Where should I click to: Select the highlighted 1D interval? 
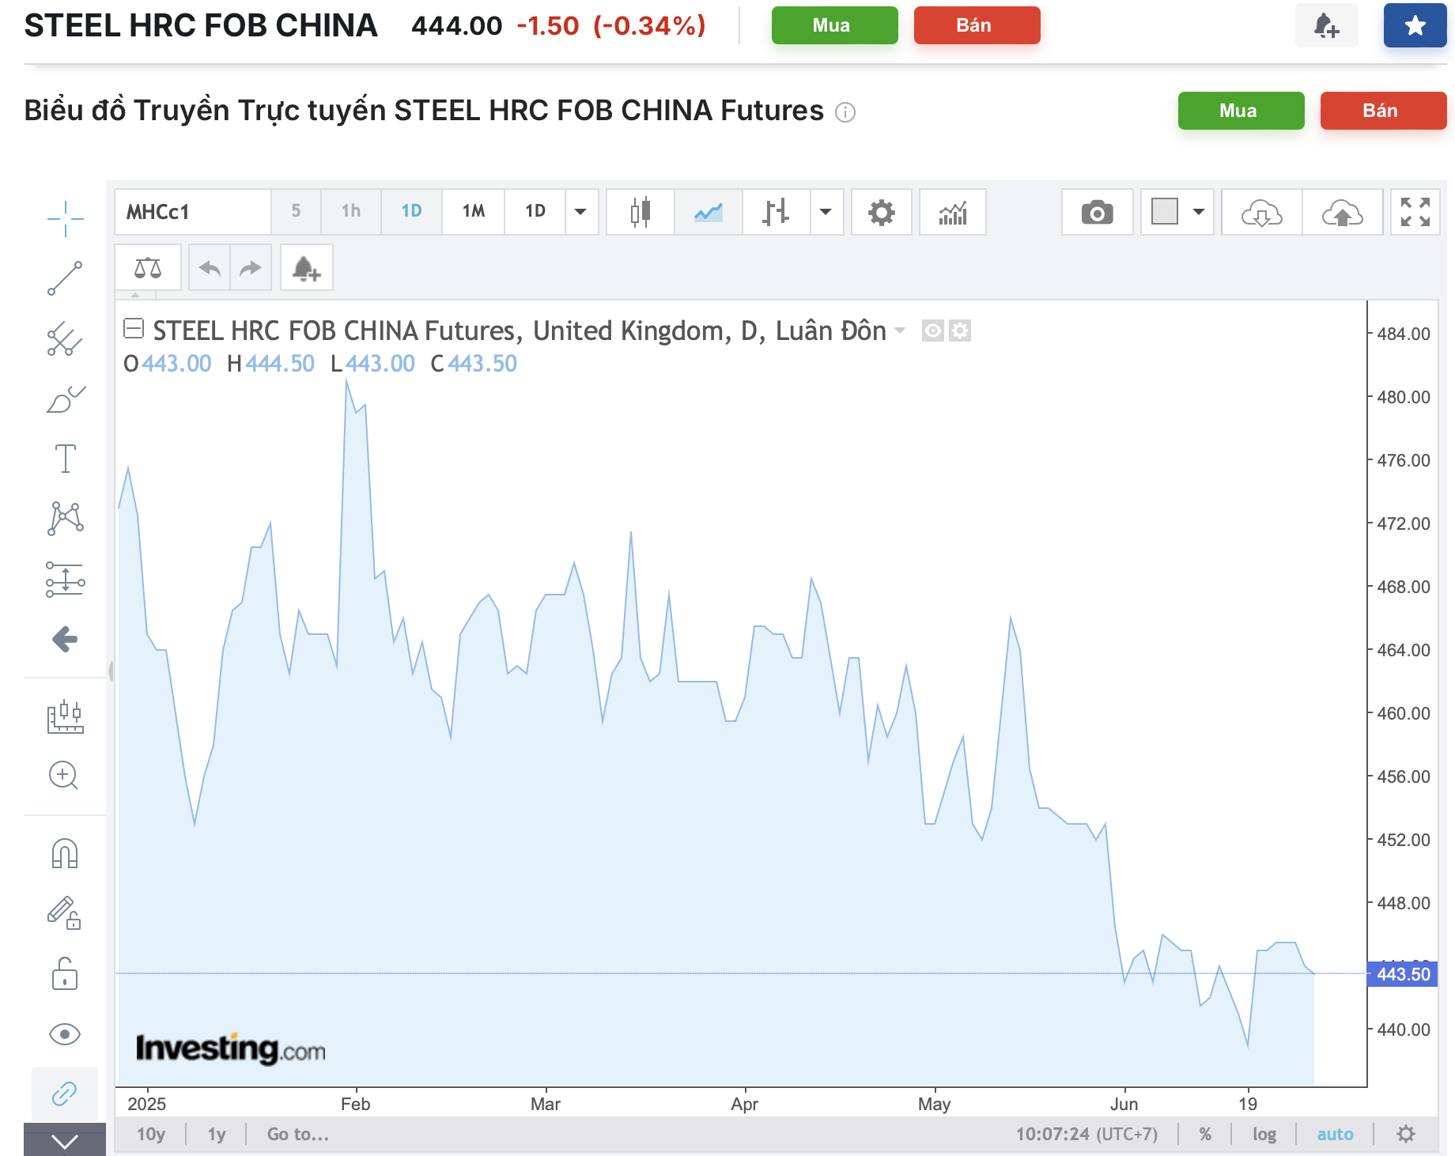tap(411, 211)
